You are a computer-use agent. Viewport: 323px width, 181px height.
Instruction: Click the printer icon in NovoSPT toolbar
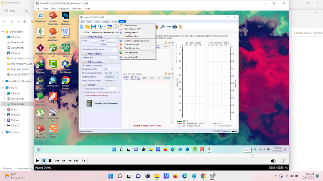[175, 27]
